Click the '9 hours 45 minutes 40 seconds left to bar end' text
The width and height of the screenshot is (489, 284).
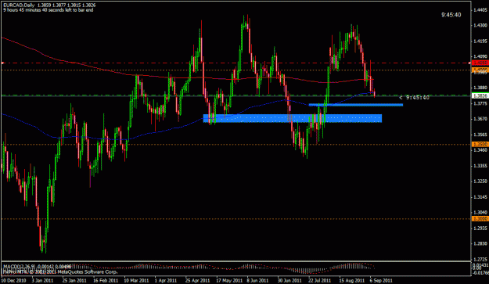point(48,10)
